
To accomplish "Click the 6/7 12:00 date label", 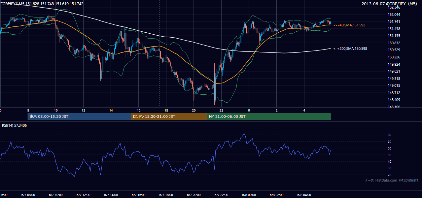I will click(83, 195).
